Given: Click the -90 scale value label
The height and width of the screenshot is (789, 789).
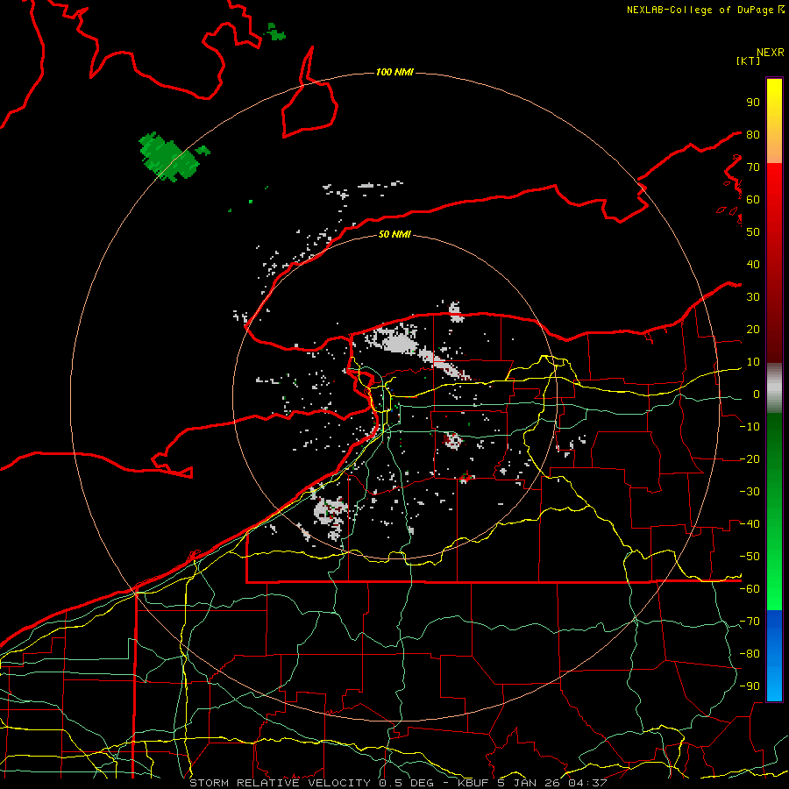Looking at the screenshot, I should pos(750,686).
